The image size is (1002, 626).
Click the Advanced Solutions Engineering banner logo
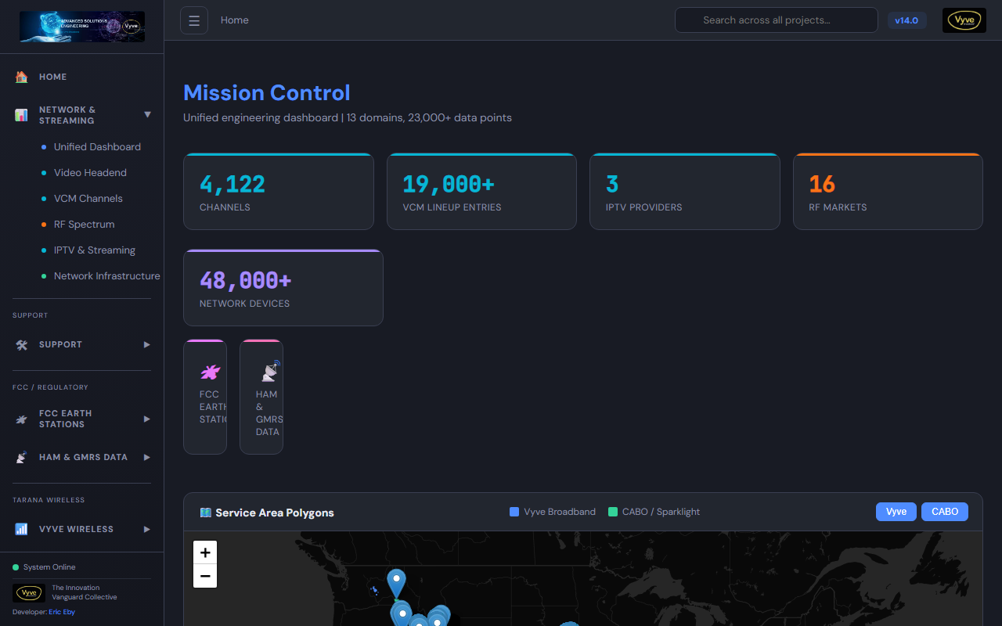click(x=82, y=27)
